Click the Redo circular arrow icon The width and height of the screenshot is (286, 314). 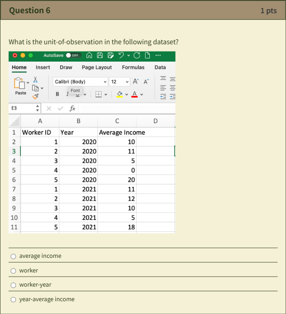click(x=137, y=55)
